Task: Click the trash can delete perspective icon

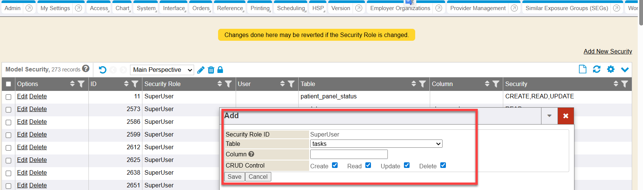Action: 211,70
